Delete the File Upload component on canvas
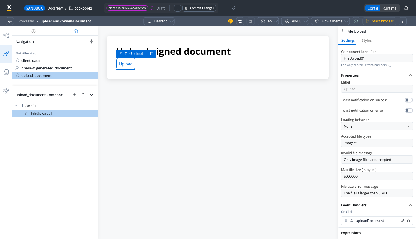This screenshot has height=239, width=416. point(152,54)
